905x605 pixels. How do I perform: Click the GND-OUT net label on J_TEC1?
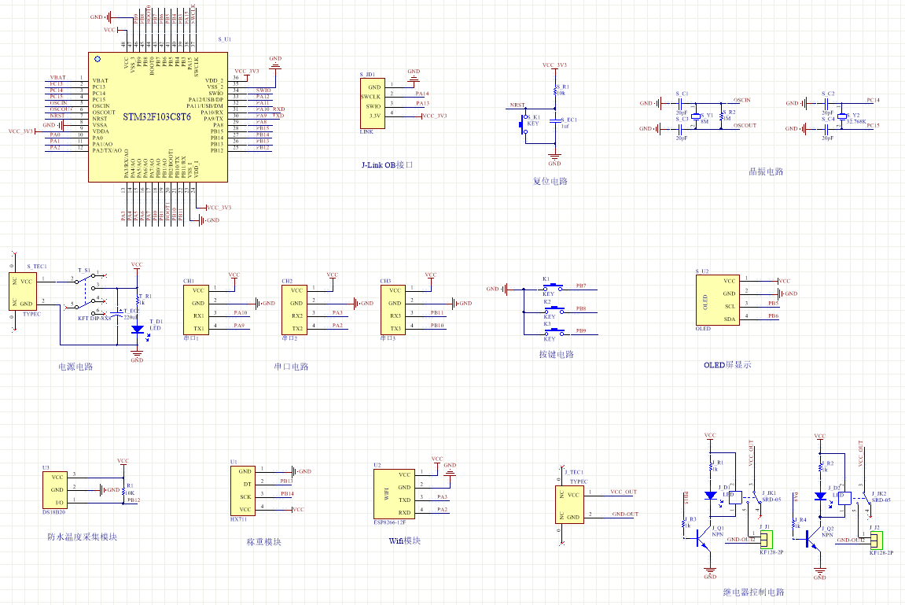point(625,514)
